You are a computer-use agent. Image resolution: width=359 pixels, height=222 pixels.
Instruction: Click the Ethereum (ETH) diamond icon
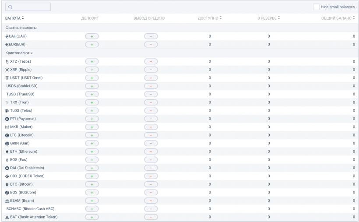click(x=7, y=152)
